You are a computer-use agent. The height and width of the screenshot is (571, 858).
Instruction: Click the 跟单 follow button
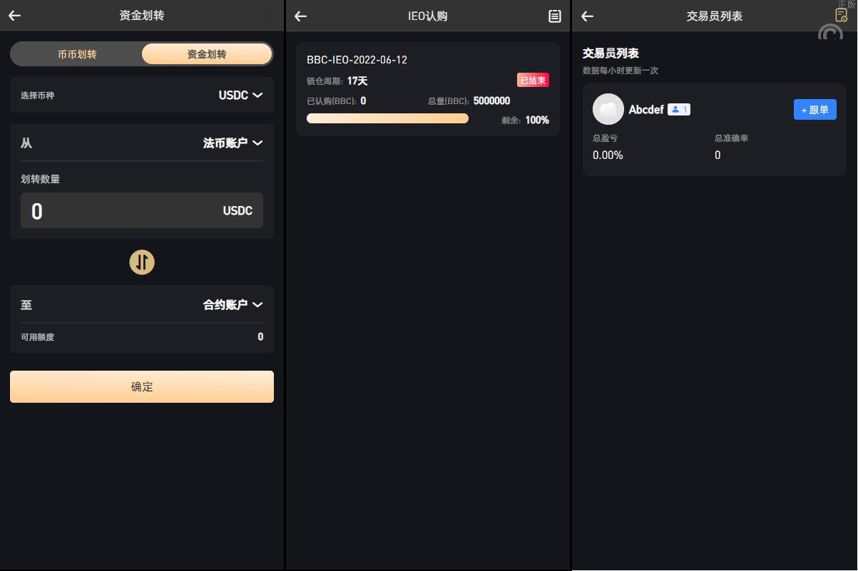click(x=814, y=110)
